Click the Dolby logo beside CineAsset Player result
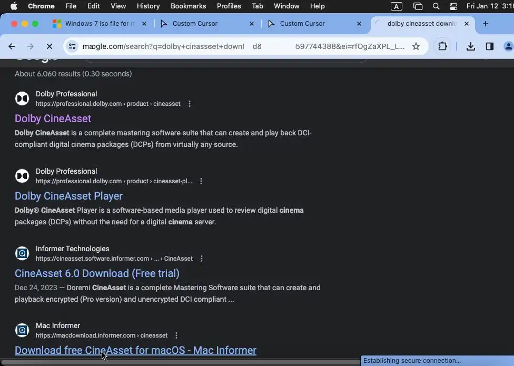Image resolution: width=514 pixels, height=366 pixels. click(22, 176)
